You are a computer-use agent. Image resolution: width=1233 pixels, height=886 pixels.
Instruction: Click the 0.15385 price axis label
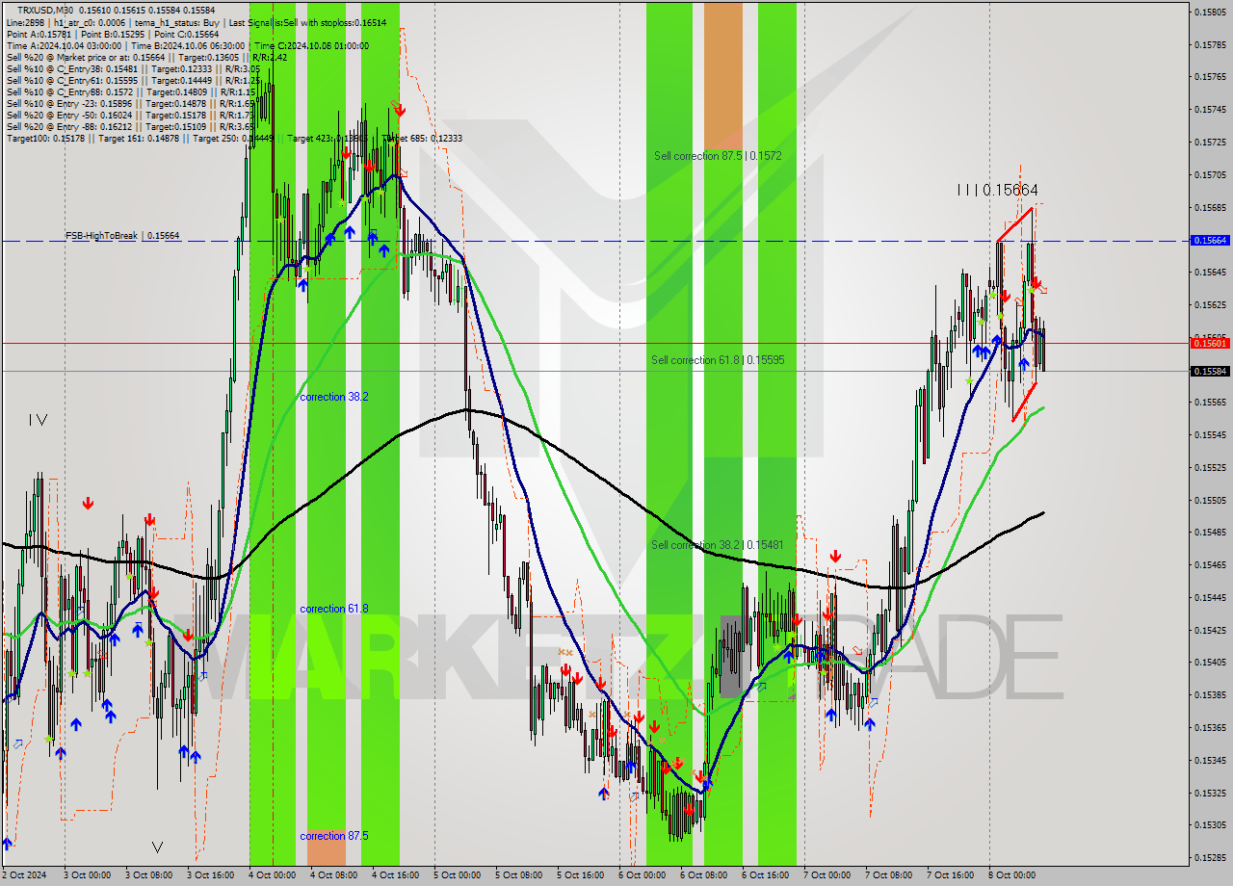1209,694
